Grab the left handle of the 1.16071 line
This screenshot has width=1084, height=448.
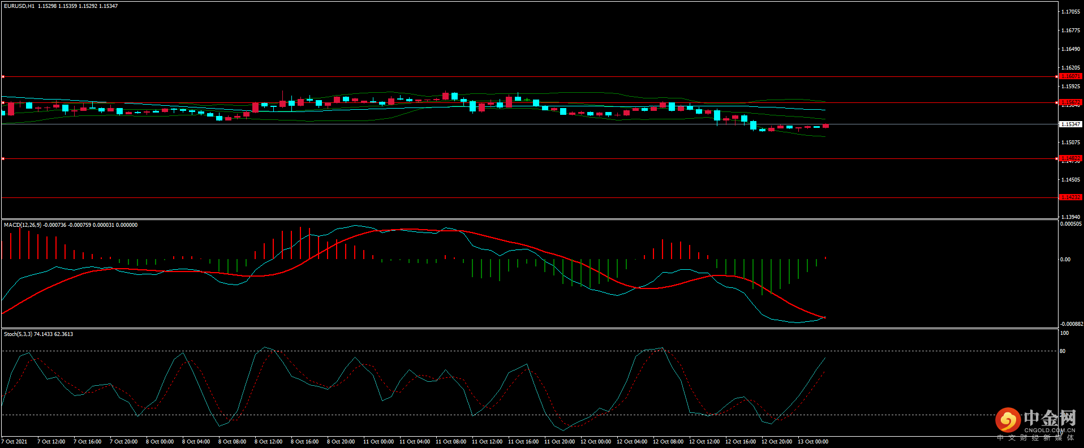point(3,76)
